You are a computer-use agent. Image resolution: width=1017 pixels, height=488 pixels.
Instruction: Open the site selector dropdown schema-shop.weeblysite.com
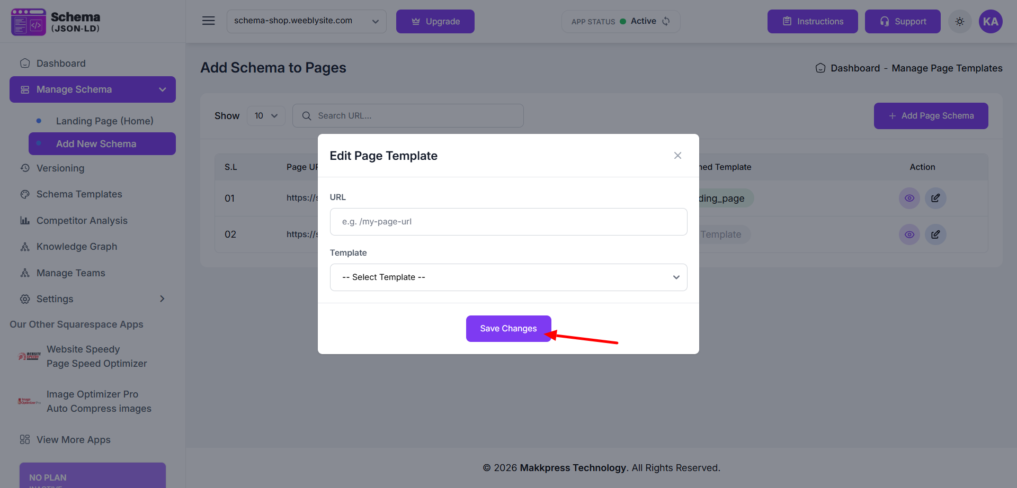pyautogui.click(x=306, y=21)
